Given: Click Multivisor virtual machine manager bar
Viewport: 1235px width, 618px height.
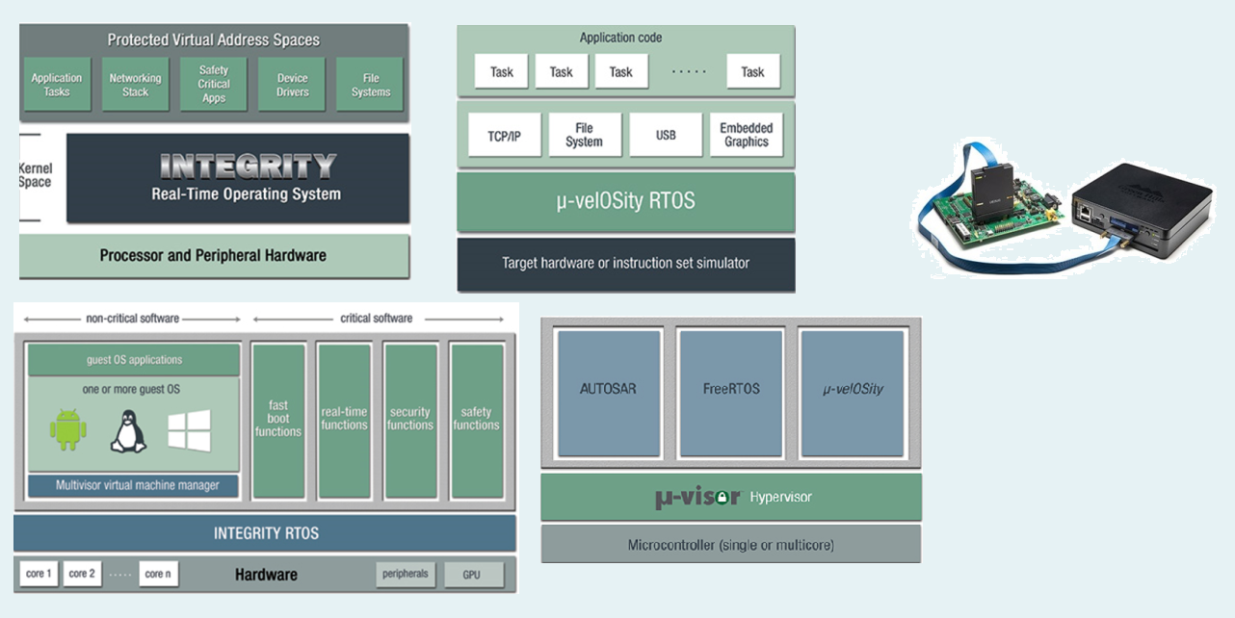Looking at the screenshot, I should 133,485.
